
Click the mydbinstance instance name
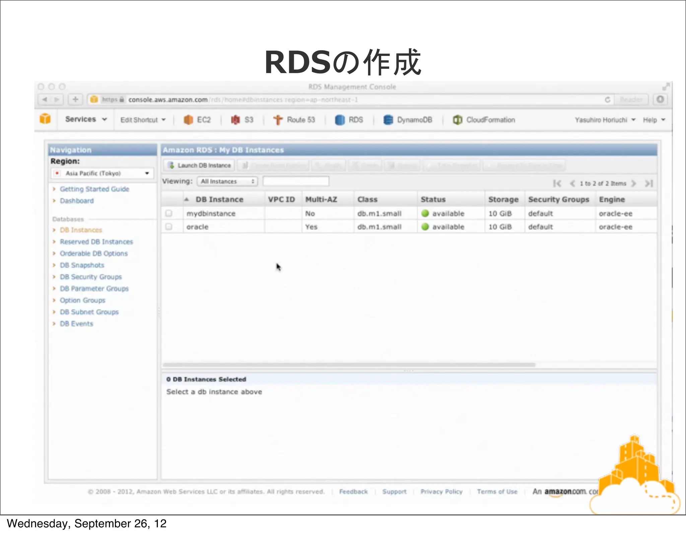(x=211, y=214)
